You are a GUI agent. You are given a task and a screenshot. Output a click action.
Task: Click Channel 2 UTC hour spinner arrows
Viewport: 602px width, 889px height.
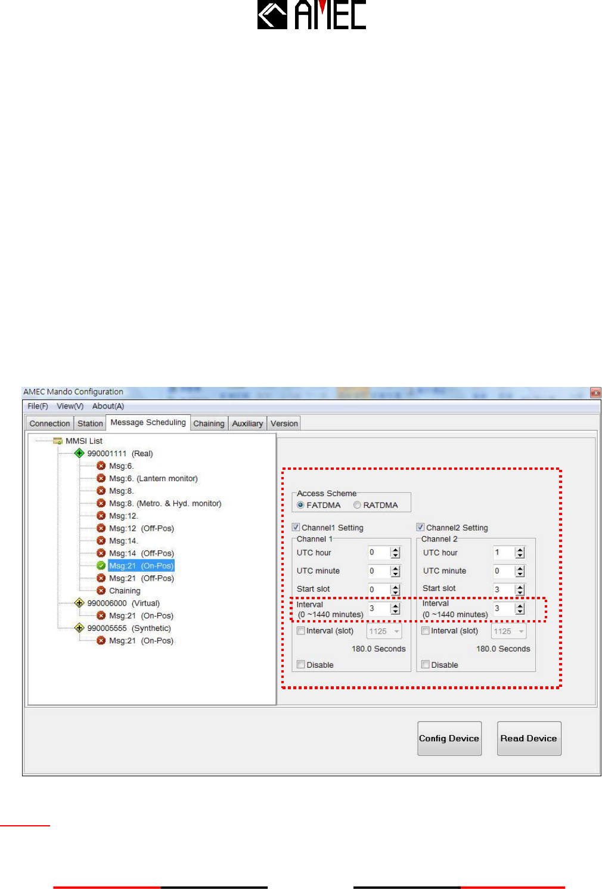520,553
